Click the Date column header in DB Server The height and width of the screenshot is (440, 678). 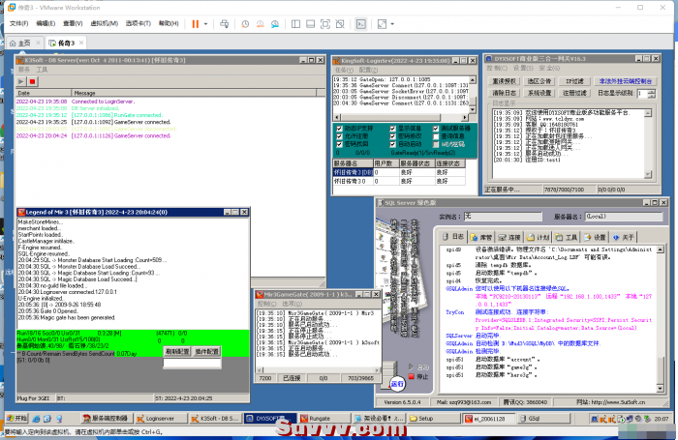44,93
